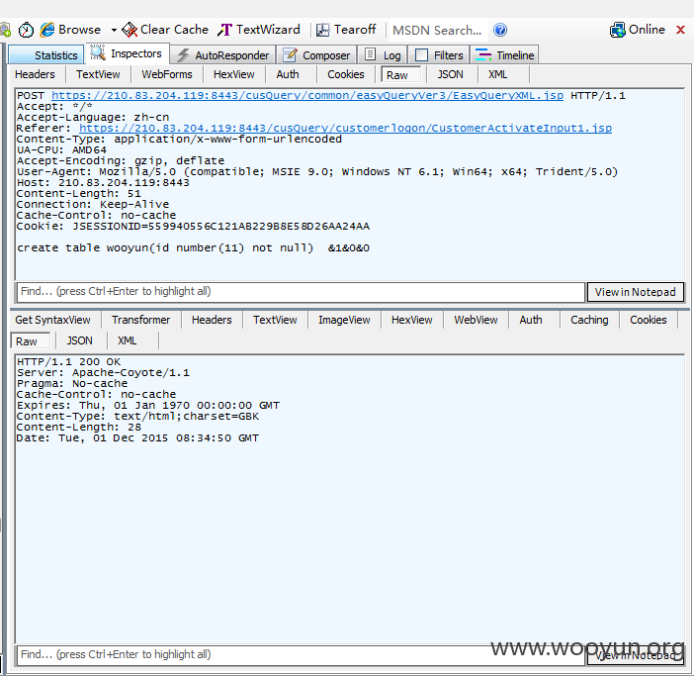Viewport: 694px width, 676px height.
Task: Select response Headers inspector tab
Action: click(212, 320)
